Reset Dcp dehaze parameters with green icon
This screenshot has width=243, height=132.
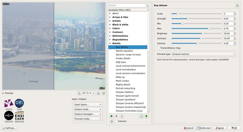tap(237, 6)
